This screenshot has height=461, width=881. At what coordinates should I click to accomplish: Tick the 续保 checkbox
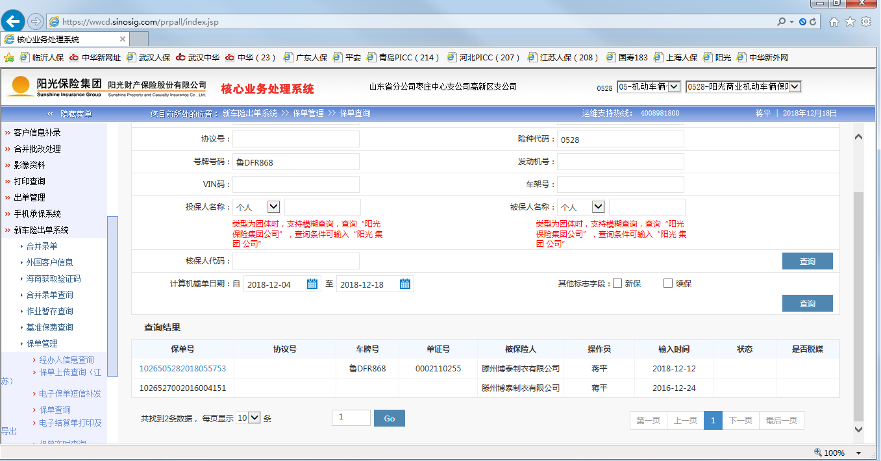[668, 283]
